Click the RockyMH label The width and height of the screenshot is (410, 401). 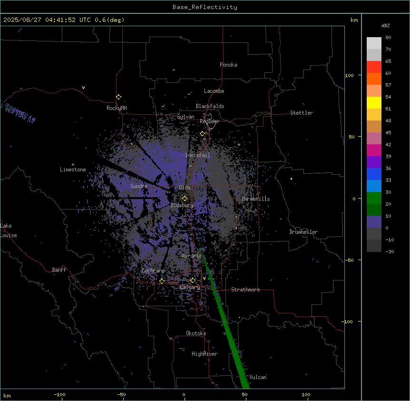coord(117,108)
